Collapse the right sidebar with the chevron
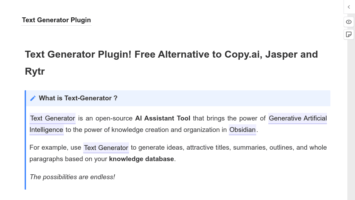This screenshot has height=200, width=355. [348, 7]
